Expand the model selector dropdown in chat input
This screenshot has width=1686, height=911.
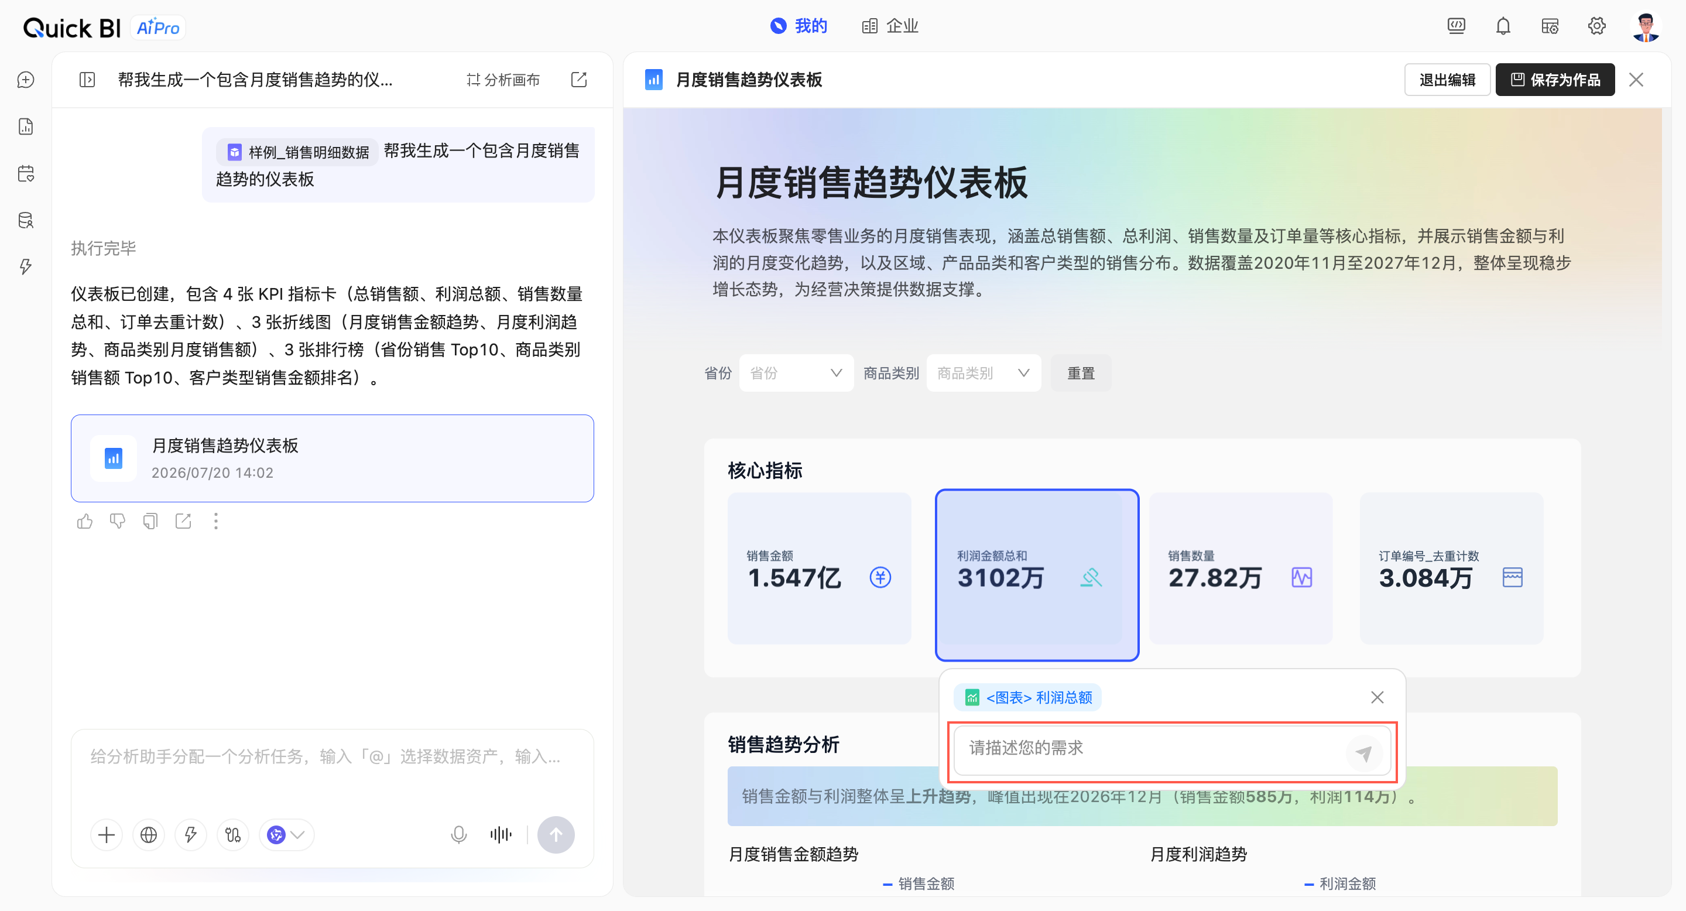[x=287, y=834]
